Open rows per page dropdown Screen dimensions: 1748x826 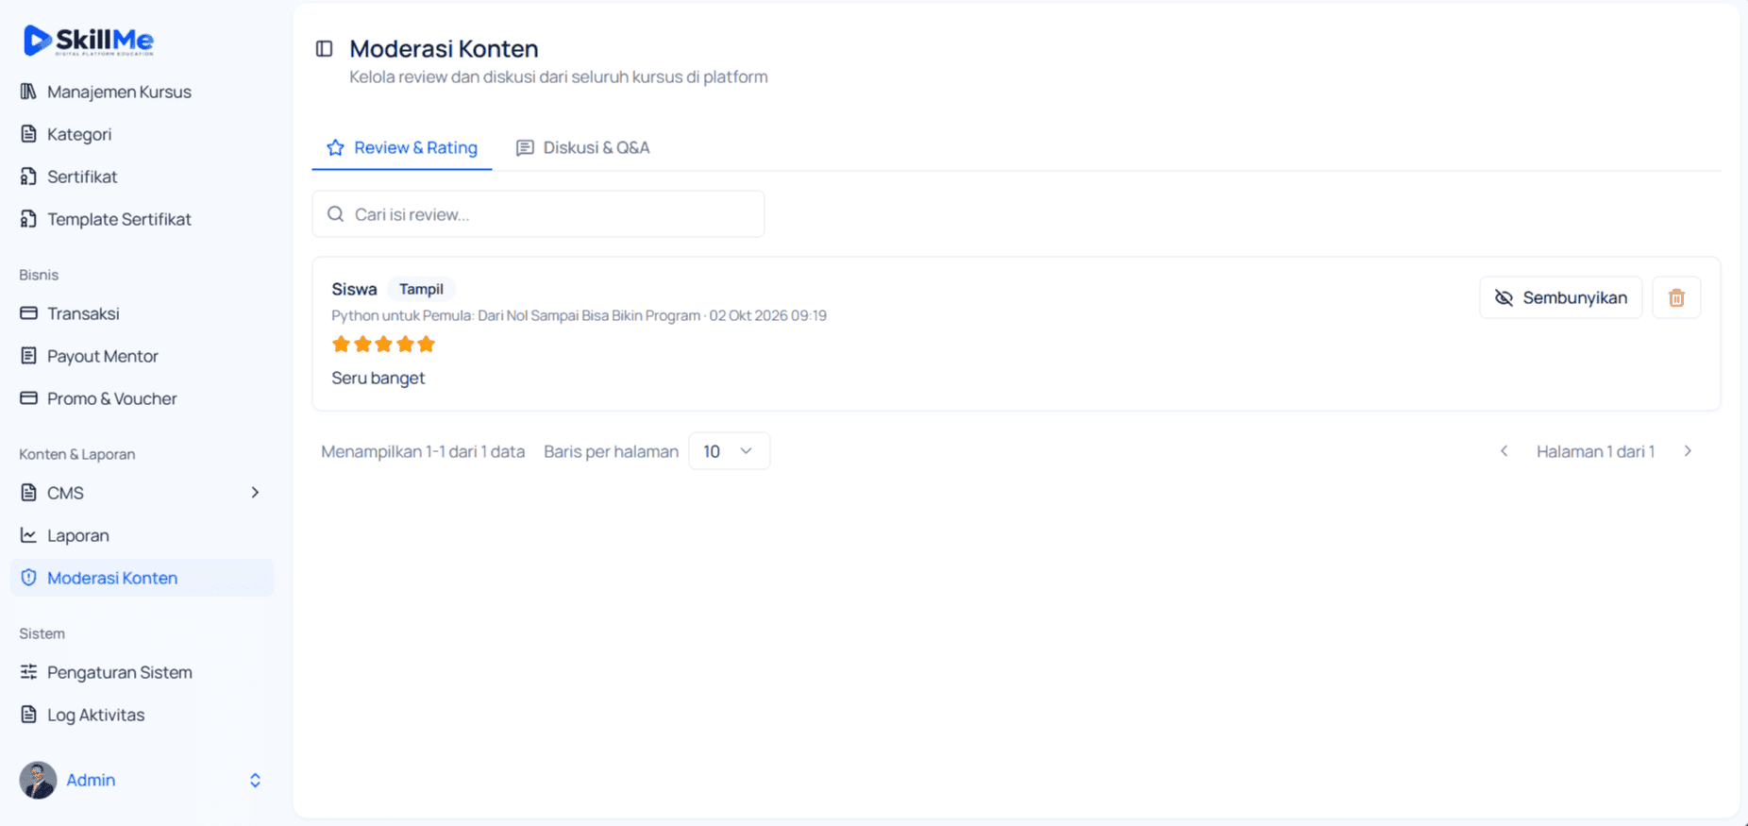[x=729, y=451]
